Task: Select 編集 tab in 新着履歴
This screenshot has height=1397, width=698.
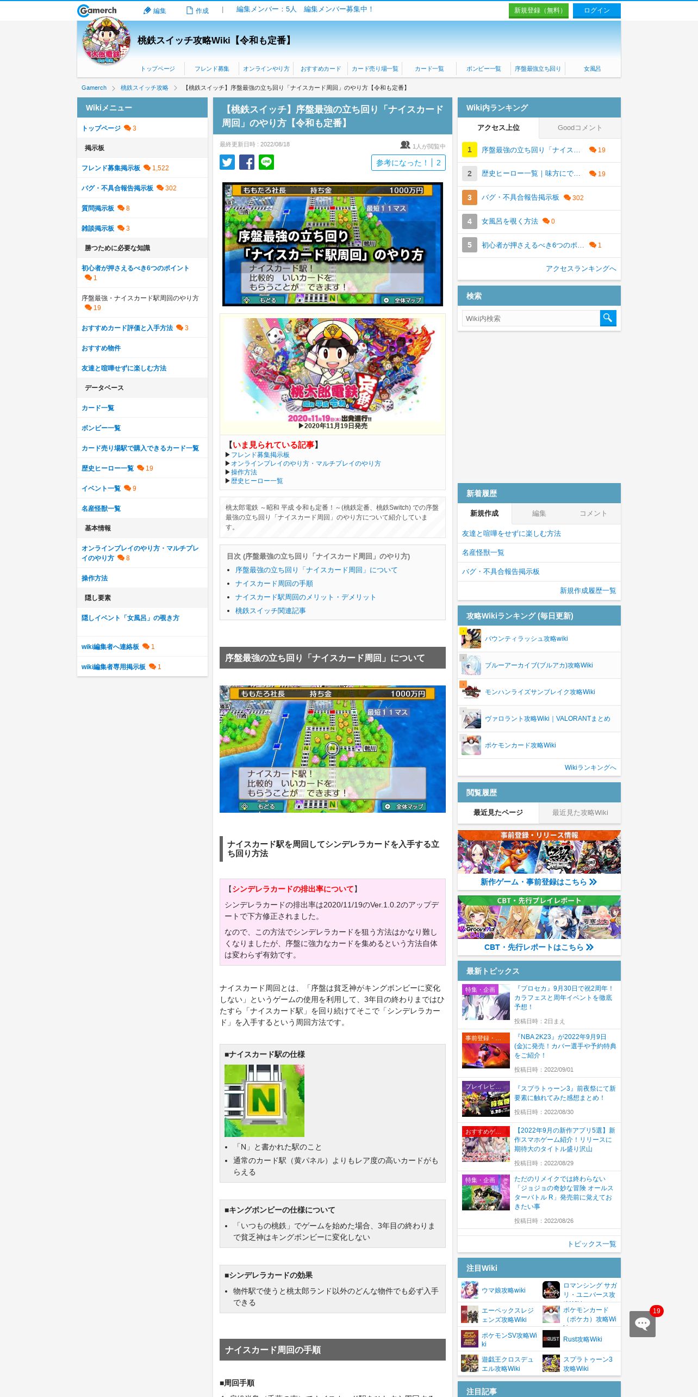Action: (x=539, y=513)
